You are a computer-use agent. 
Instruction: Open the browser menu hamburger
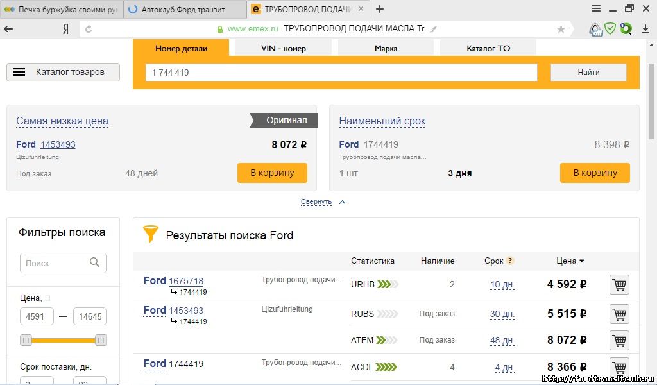click(596, 9)
